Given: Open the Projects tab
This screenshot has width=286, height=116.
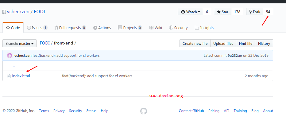Looking at the screenshot, I should click(x=130, y=28).
